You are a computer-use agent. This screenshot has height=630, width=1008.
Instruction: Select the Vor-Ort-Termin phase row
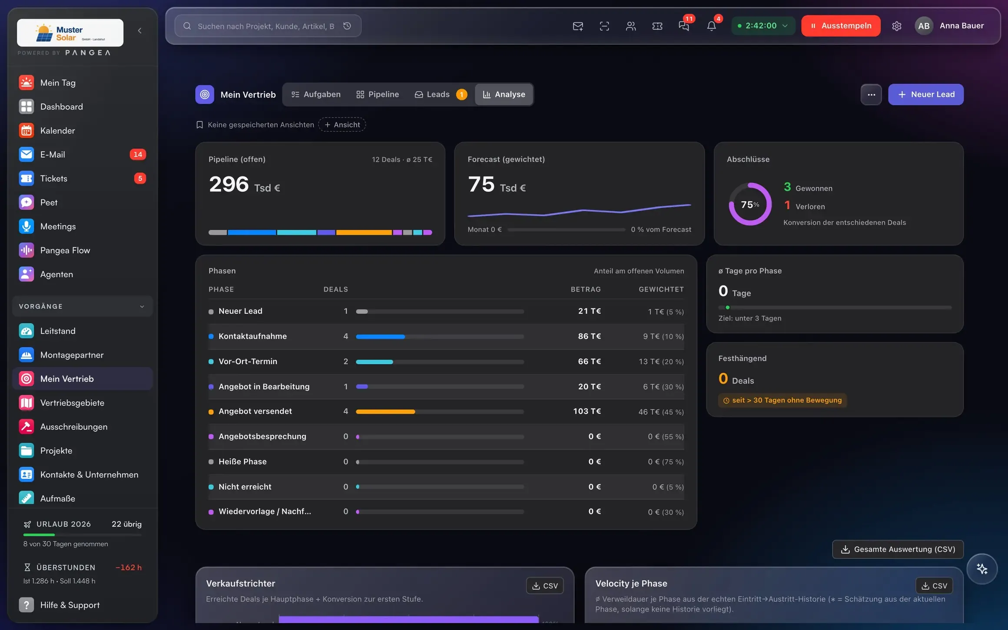446,361
